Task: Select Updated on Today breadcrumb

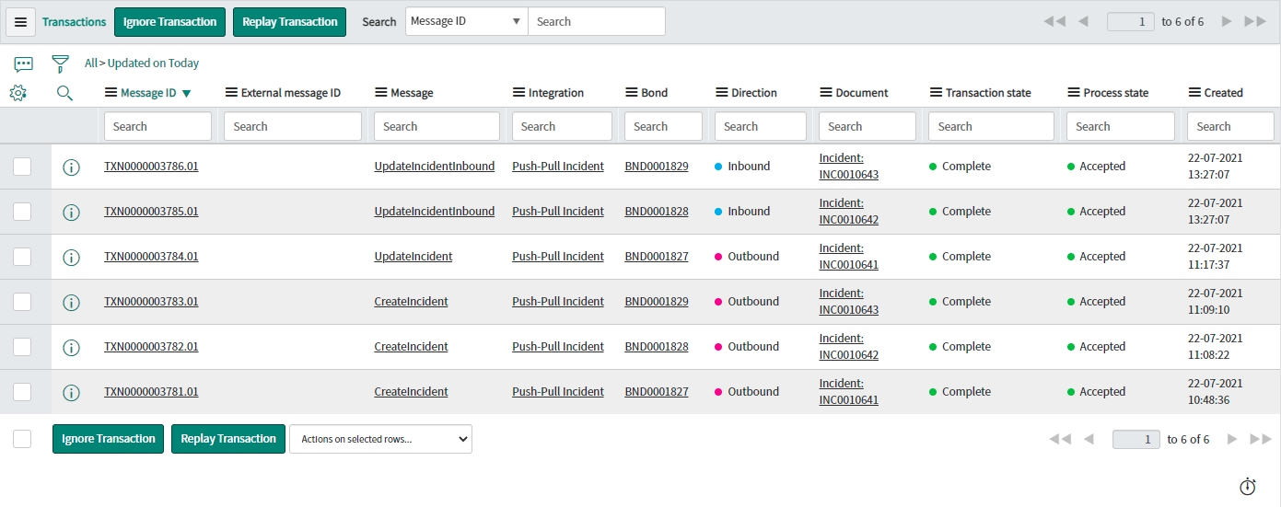Action: pos(153,63)
